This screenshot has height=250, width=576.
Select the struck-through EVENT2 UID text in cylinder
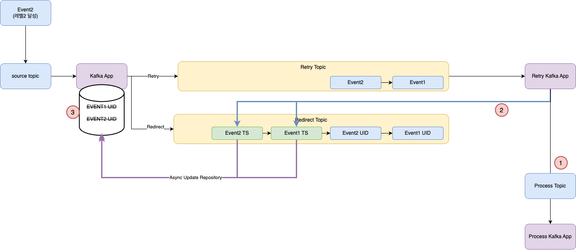click(102, 119)
